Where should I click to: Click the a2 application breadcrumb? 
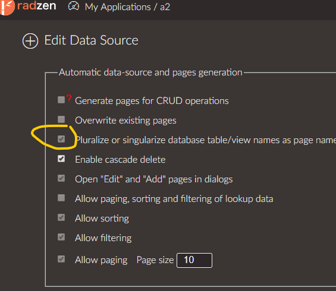[165, 7]
